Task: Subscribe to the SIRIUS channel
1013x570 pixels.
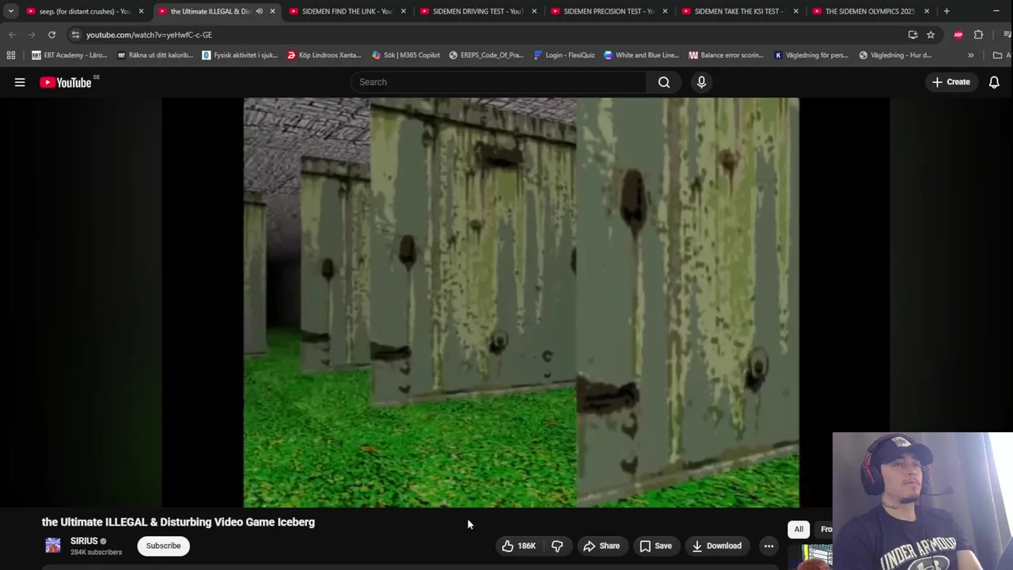Action: click(163, 545)
